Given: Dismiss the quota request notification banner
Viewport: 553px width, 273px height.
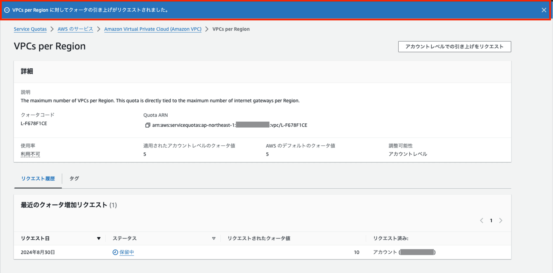Looking at the screenshot, I should click(x=544, y=10).
